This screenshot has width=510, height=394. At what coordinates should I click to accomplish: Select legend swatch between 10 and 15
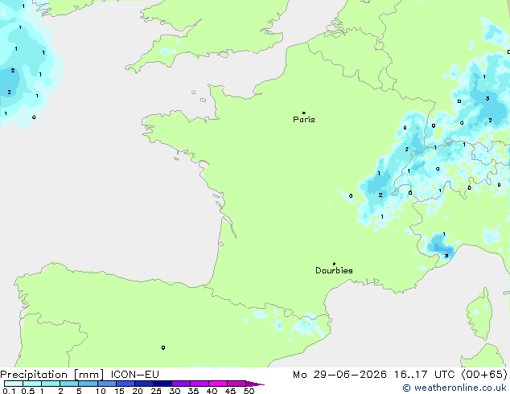tap(107, 384)
